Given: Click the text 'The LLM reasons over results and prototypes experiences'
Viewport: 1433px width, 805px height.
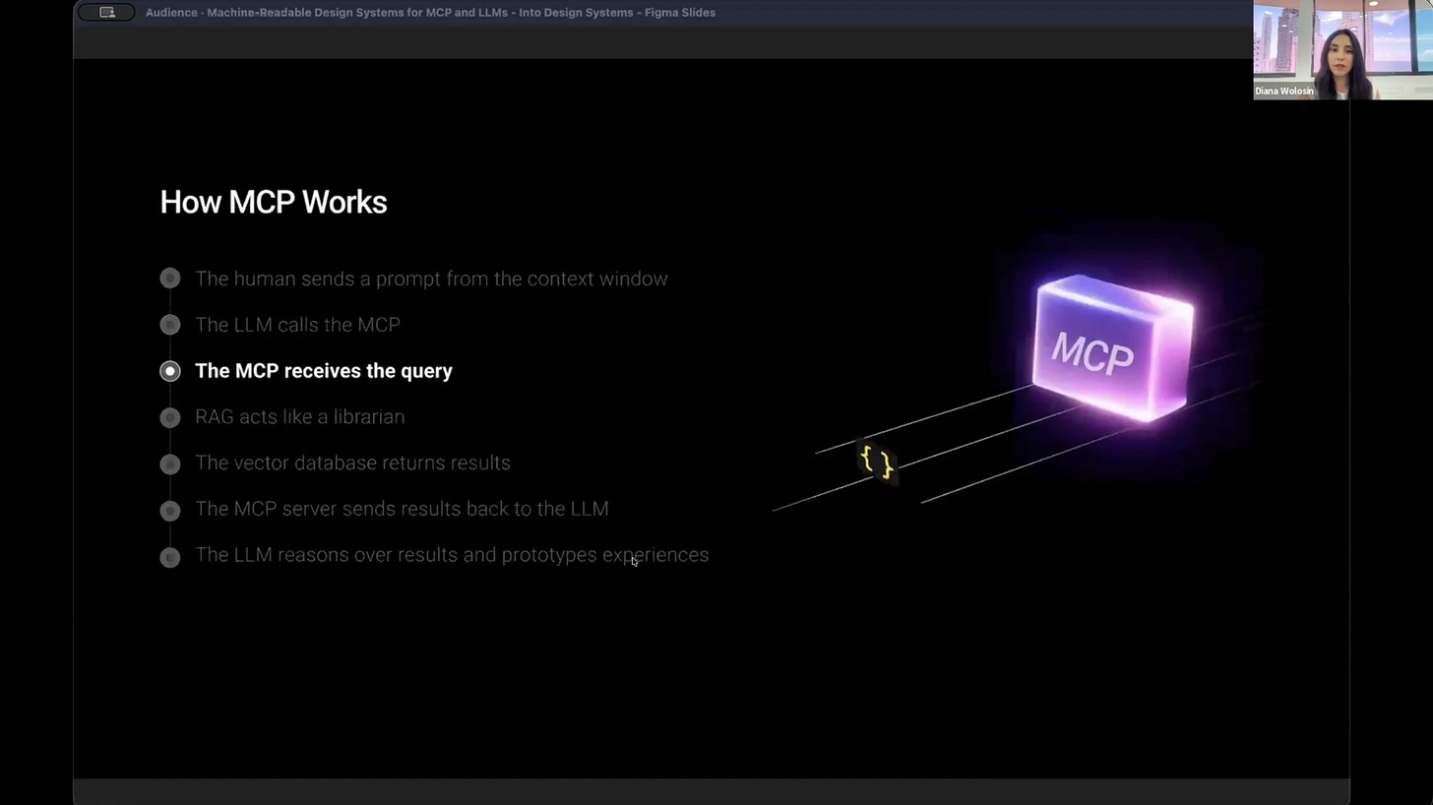Looking at the screenshot, I should 452,555.
